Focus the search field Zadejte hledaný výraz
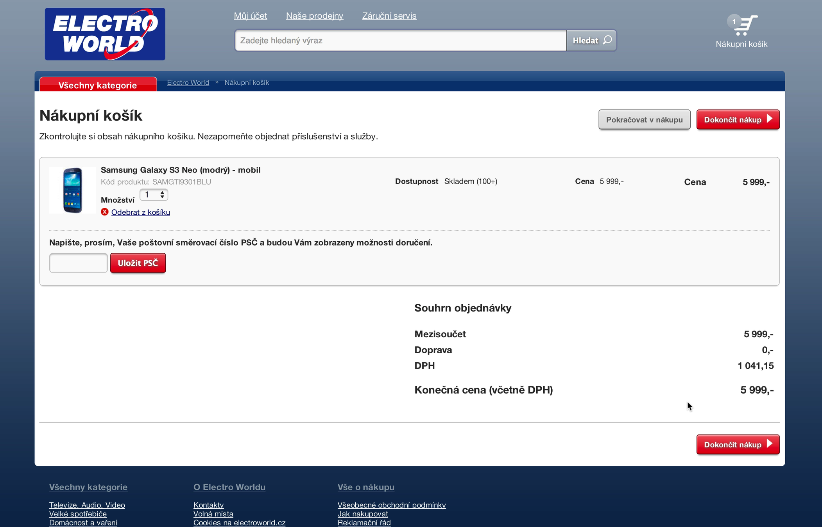Image resolution: width=822 pixels, height=527 pixels. coord(401,40)
